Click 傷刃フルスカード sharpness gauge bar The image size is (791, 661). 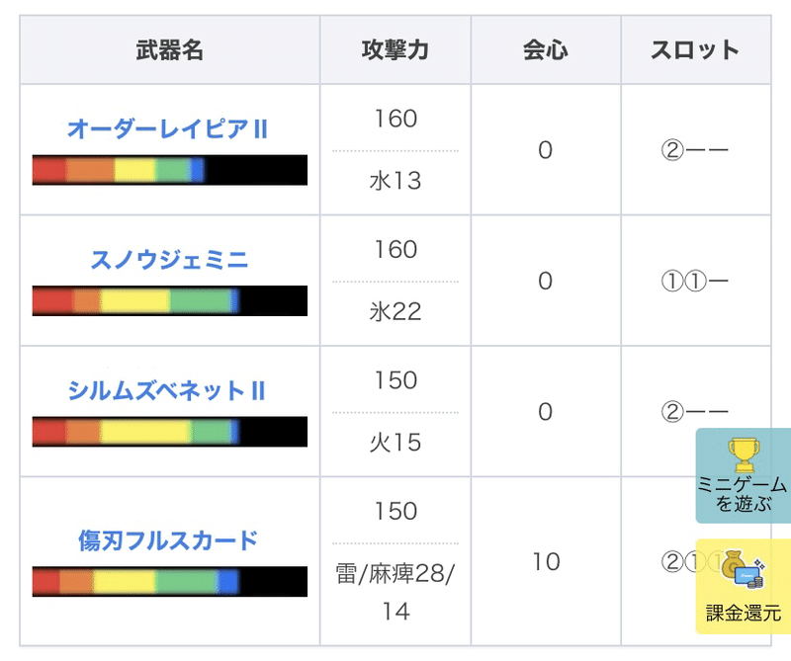pos(169,581)
